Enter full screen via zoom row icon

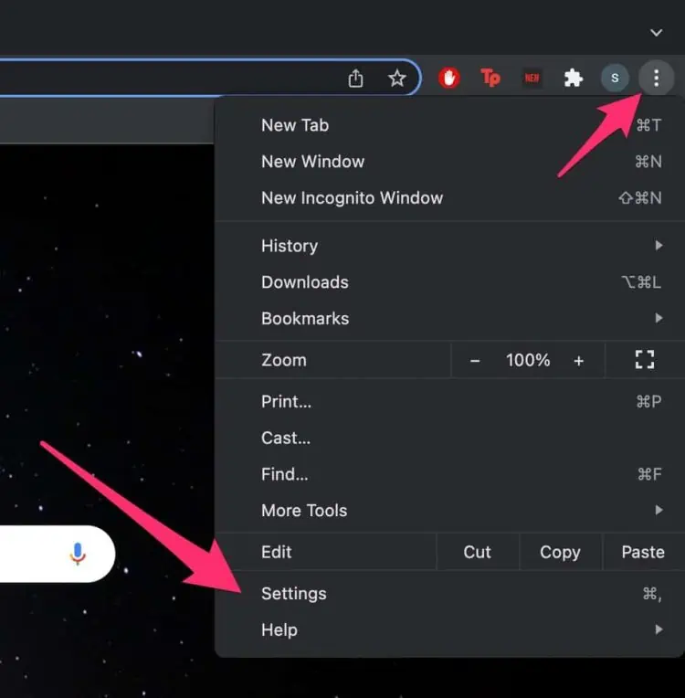pyautogui.click(x=645, y=360)
